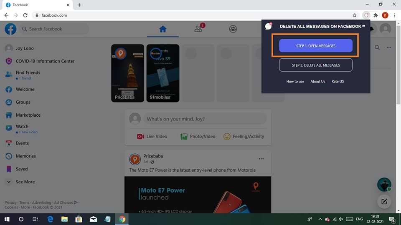View the 91mobiles story
This screenshot has height=225, width=401.
(x=162, y=73)
